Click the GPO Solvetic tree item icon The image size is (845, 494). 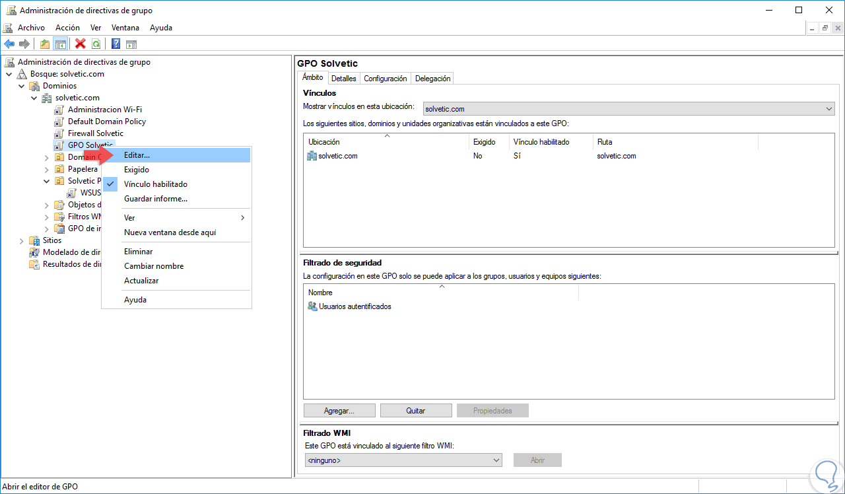(x=59, y=145)
